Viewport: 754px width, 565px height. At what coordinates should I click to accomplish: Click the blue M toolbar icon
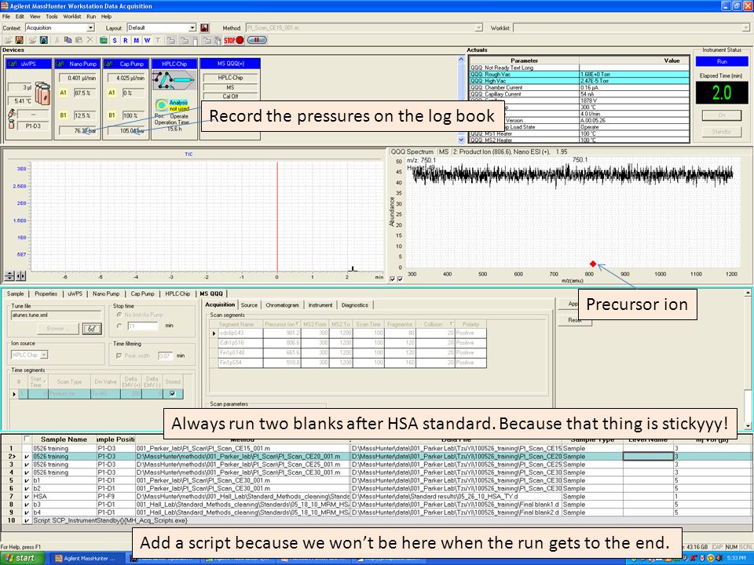tap(136, 40)
